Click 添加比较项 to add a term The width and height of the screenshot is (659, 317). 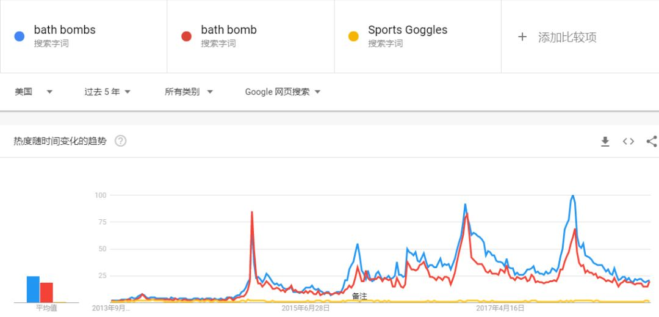pyautogui.click(x=567, y=37)
